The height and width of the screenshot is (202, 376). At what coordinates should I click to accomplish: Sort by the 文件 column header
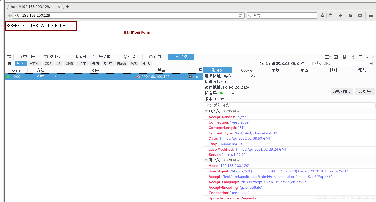(95, 70)
